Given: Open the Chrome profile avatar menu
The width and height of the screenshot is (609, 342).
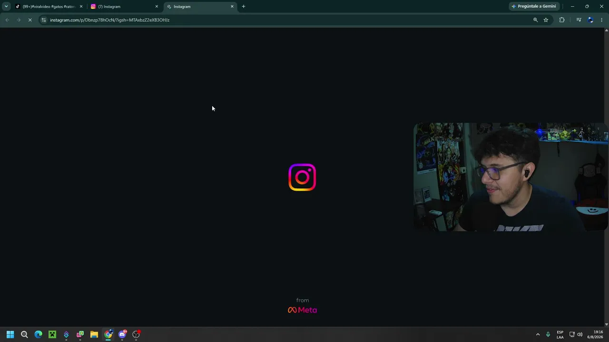Looking at the screenshot, I should 590,20.
